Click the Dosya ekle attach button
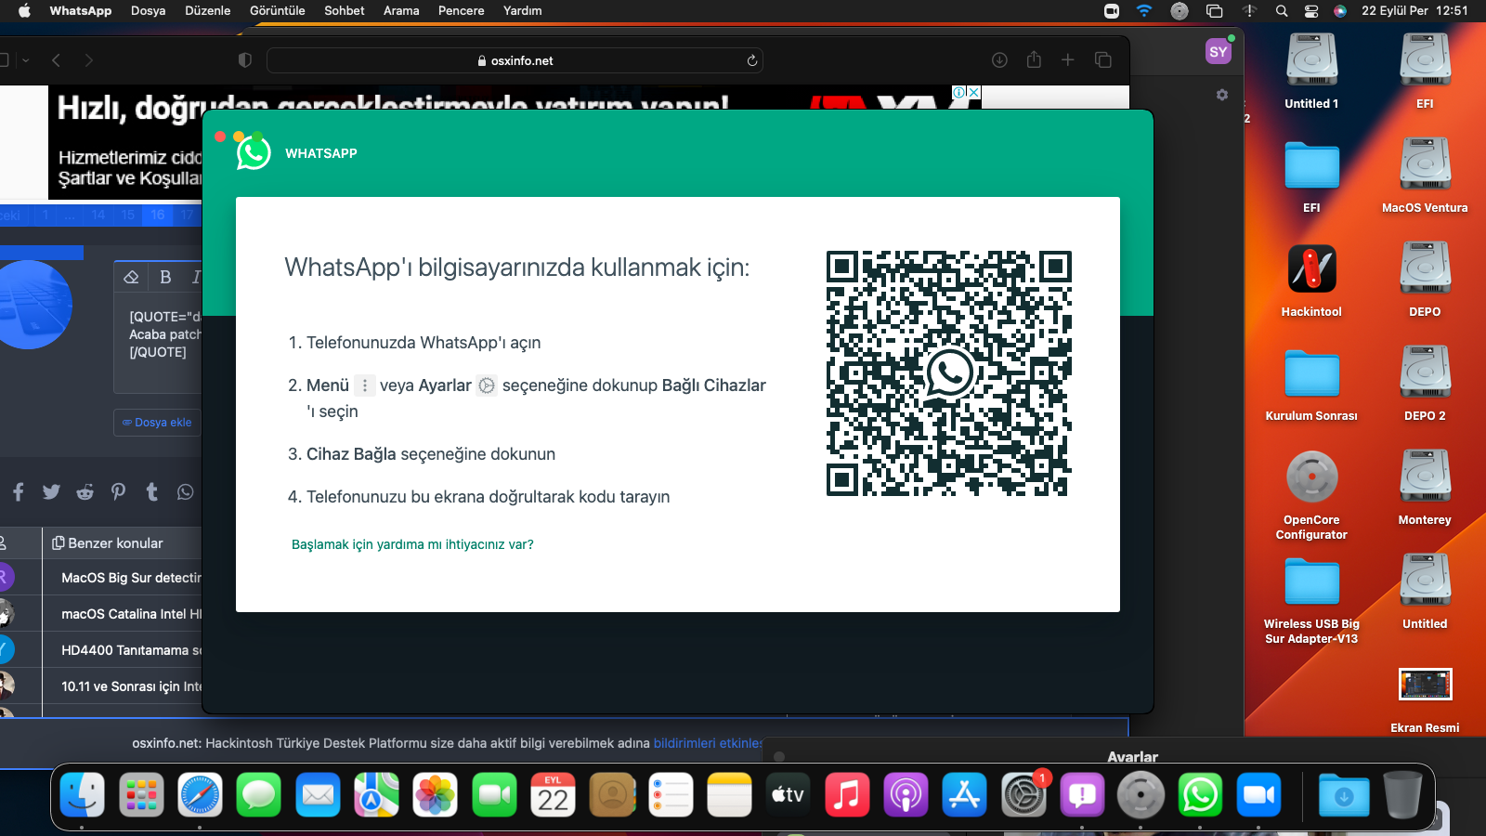 tap(157, 422)
